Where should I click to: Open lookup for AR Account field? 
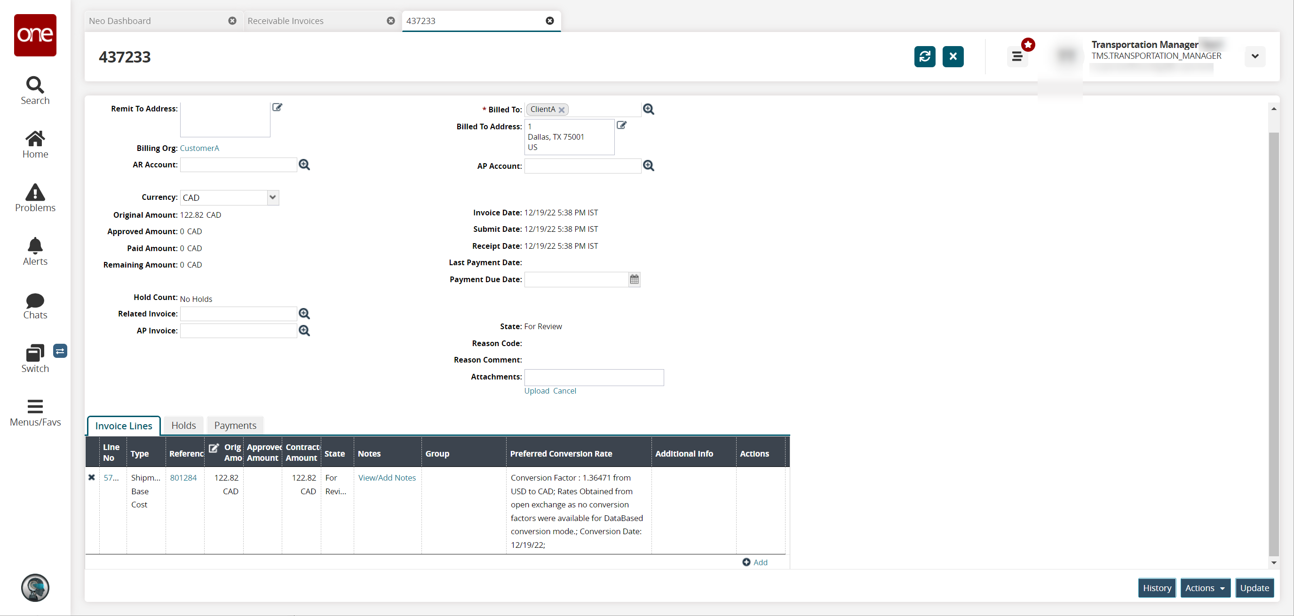click(304, 165)
